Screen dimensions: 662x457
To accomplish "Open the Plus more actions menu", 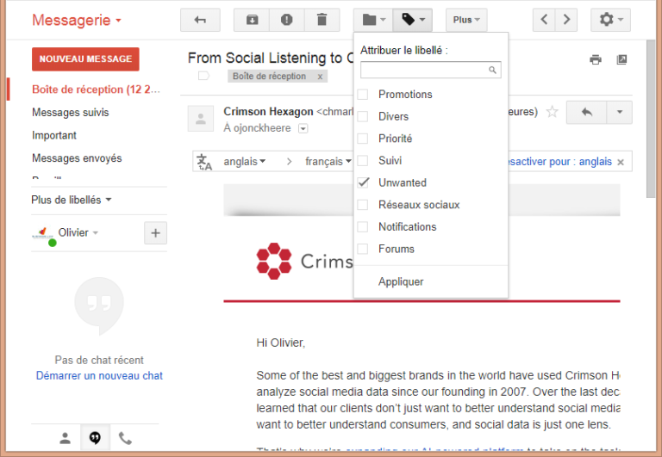I will 466,20.
